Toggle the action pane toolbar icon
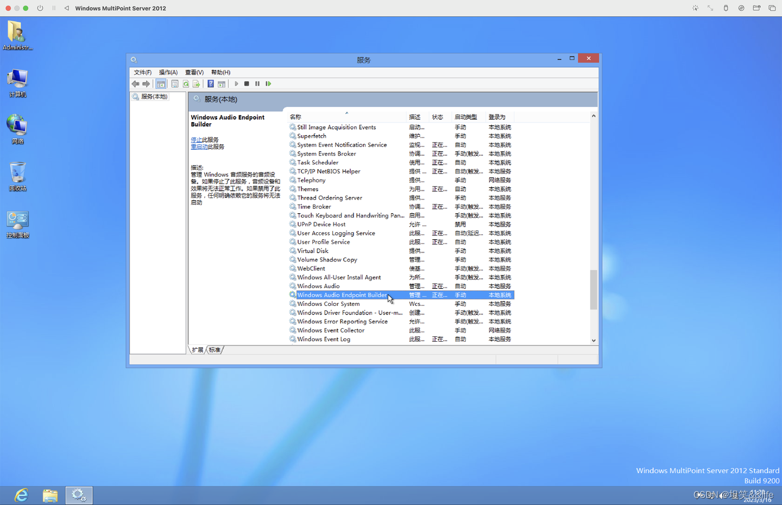 pos(222,84)
